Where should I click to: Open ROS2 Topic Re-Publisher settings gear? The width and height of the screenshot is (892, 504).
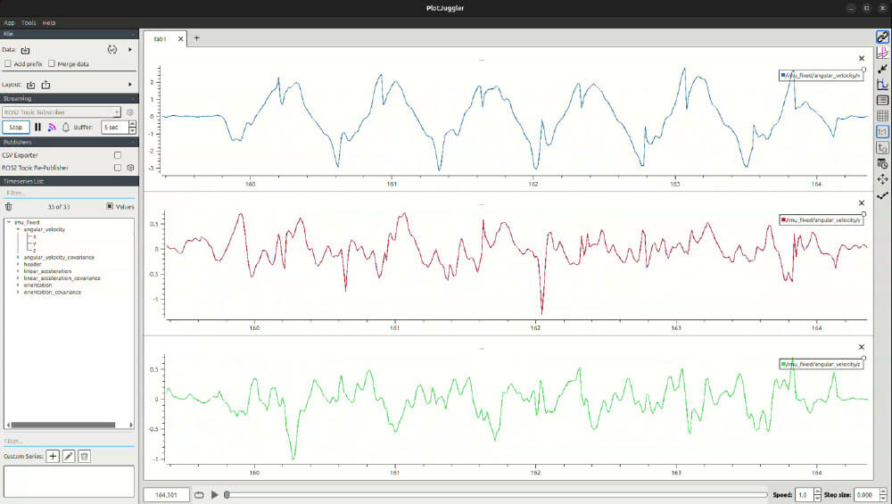pyautogui.click(x=130, y=168)
